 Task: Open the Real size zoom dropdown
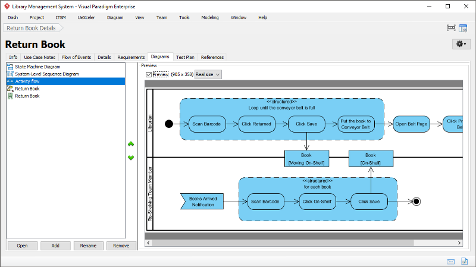pyautogui.click(x=208, y=74)
